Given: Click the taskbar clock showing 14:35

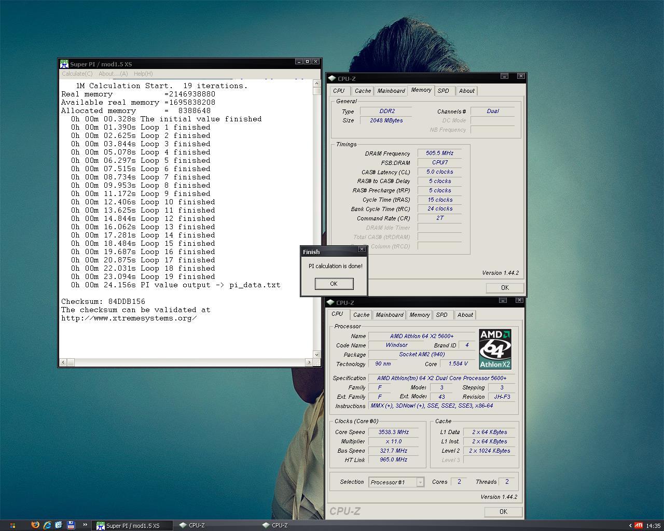Looking at the screenshot, I should pos(653,526).
